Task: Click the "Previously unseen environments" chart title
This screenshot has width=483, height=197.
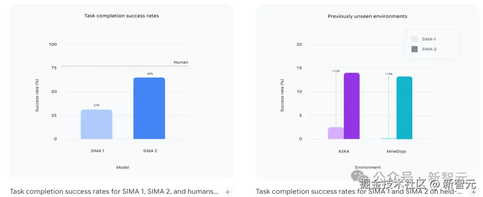Action: (x=368, y=16)
